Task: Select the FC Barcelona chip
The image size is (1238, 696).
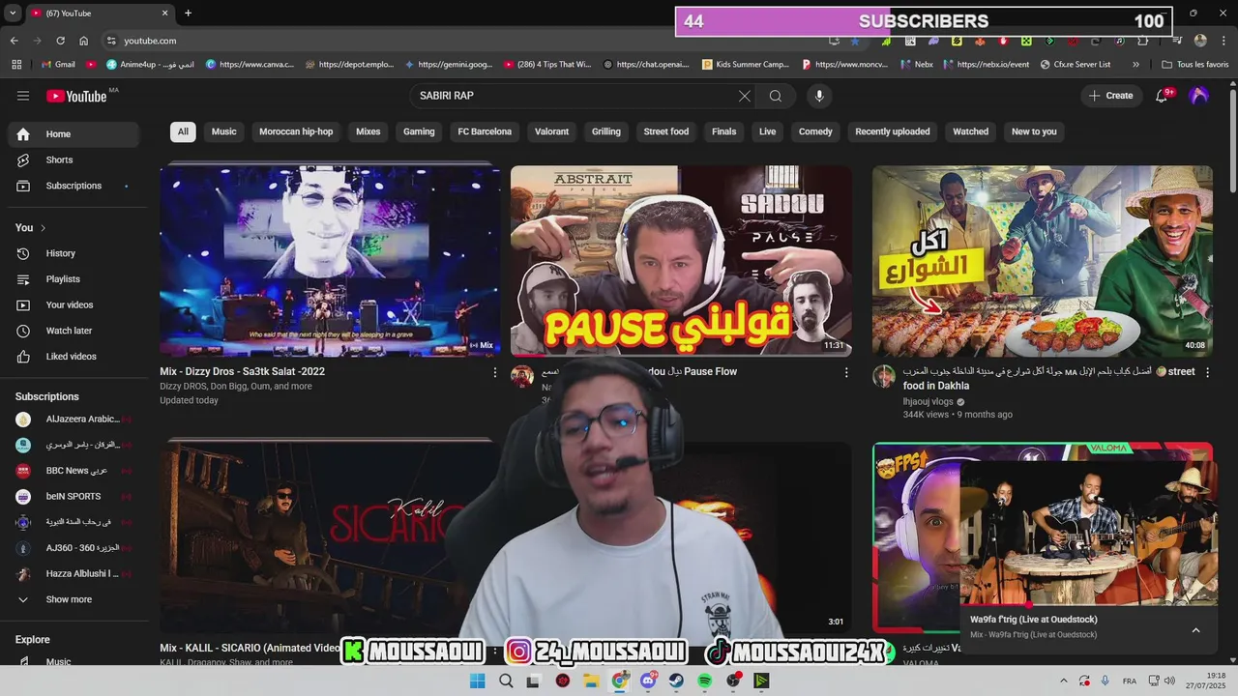Action: pos(485,131)
